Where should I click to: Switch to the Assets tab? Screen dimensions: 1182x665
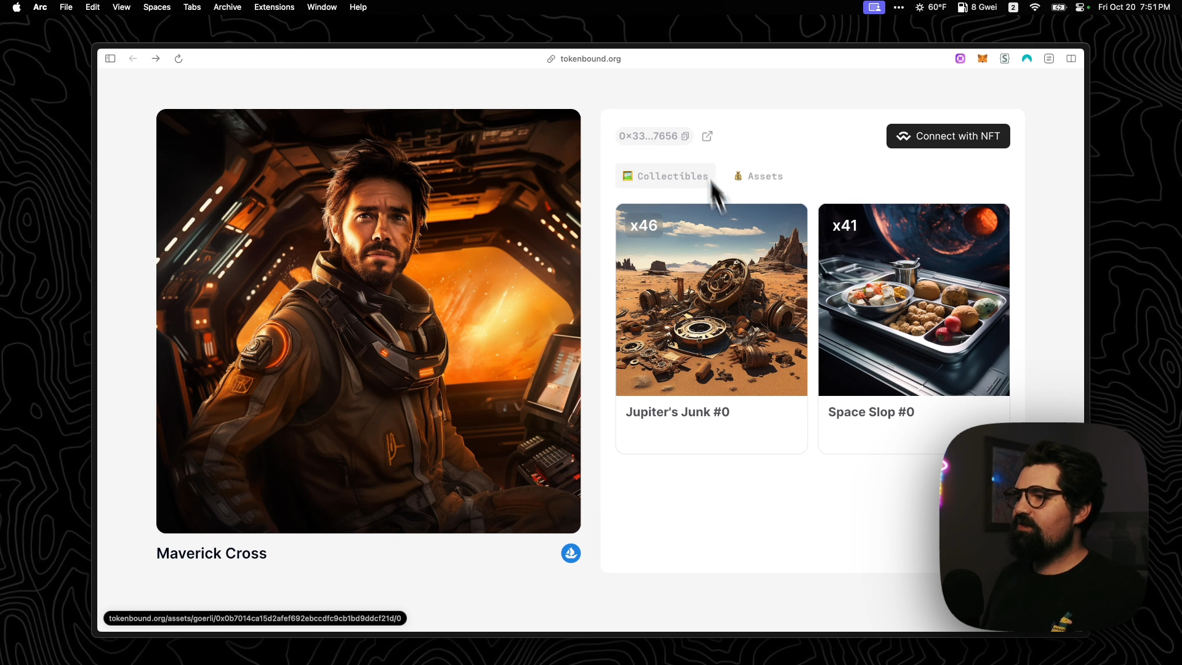point(757,176)
